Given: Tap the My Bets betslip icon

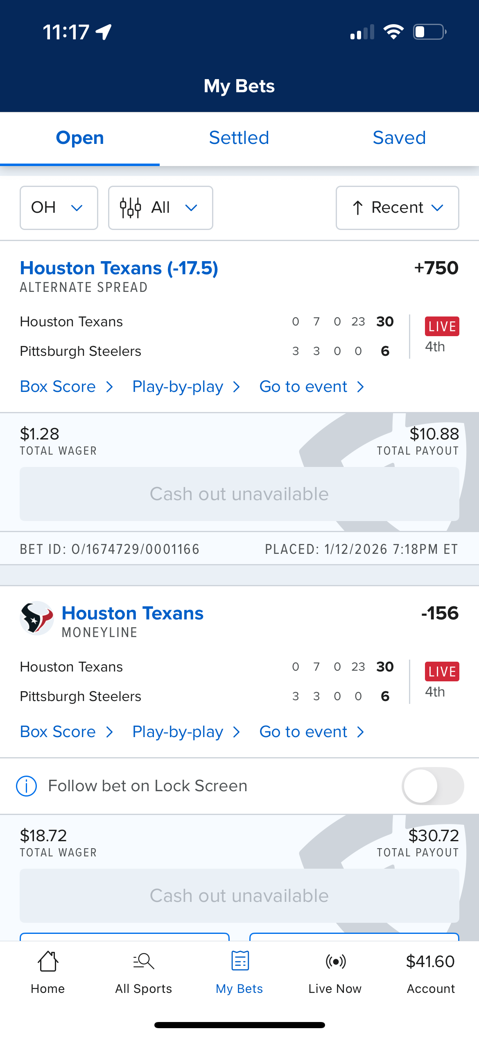Looking at the screenshot, I should pyautogui.click(x=240, y=962).
